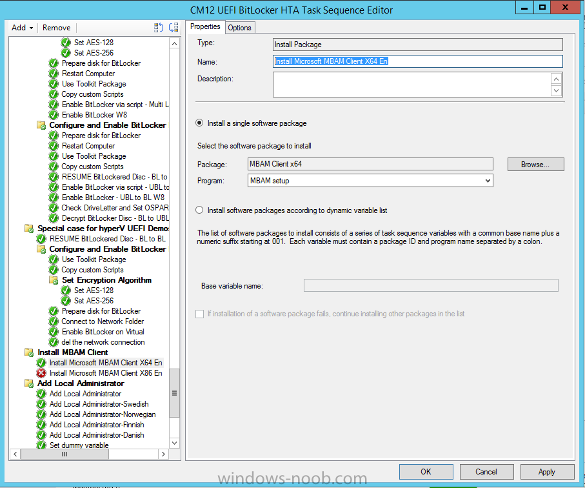This screenshot has height=488, width=585.
Task: Click the Apply button
Action: 547,472
